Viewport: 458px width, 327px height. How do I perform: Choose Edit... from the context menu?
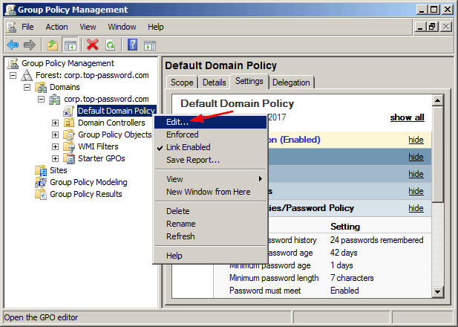coord(177,122)
